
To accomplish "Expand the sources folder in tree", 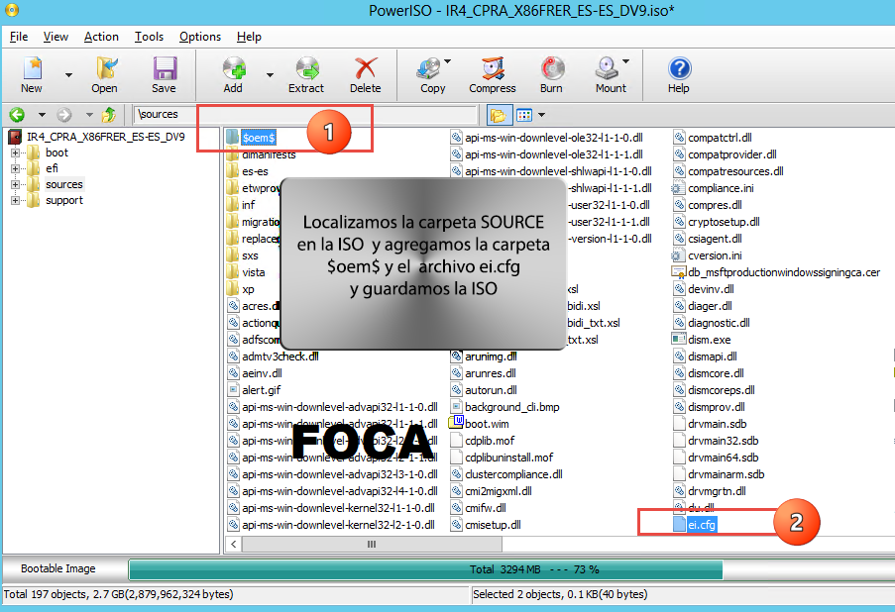I will coord(16,185).
